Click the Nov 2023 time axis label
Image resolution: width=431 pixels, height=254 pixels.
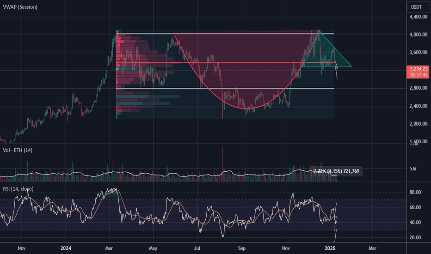click(21, 248)
